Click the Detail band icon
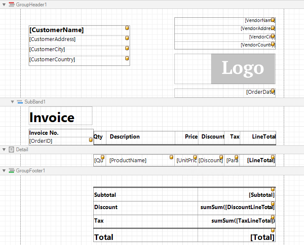The height and width of the screenshot is (245, 304). coord(11,150)
